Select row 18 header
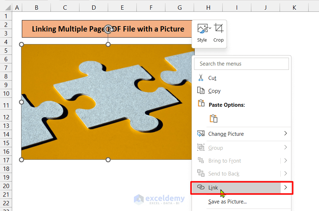319x211 pixels. coord(6,169)
